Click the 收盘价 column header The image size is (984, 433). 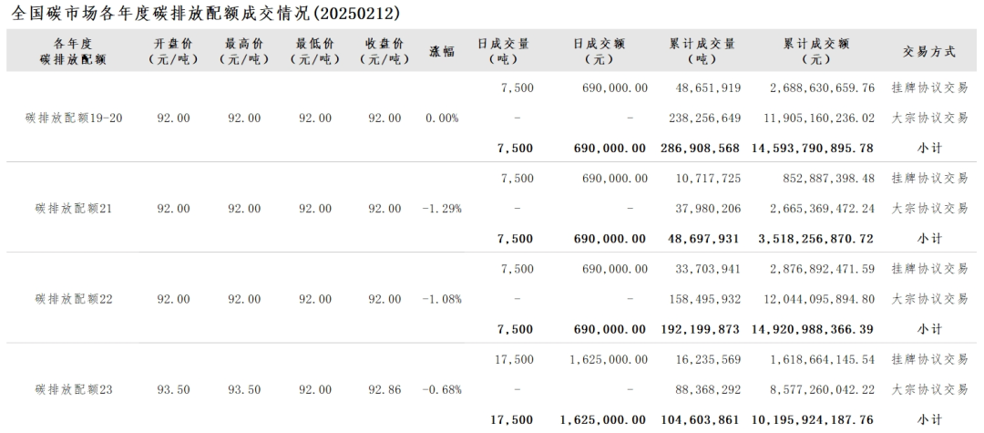point(383,51)
